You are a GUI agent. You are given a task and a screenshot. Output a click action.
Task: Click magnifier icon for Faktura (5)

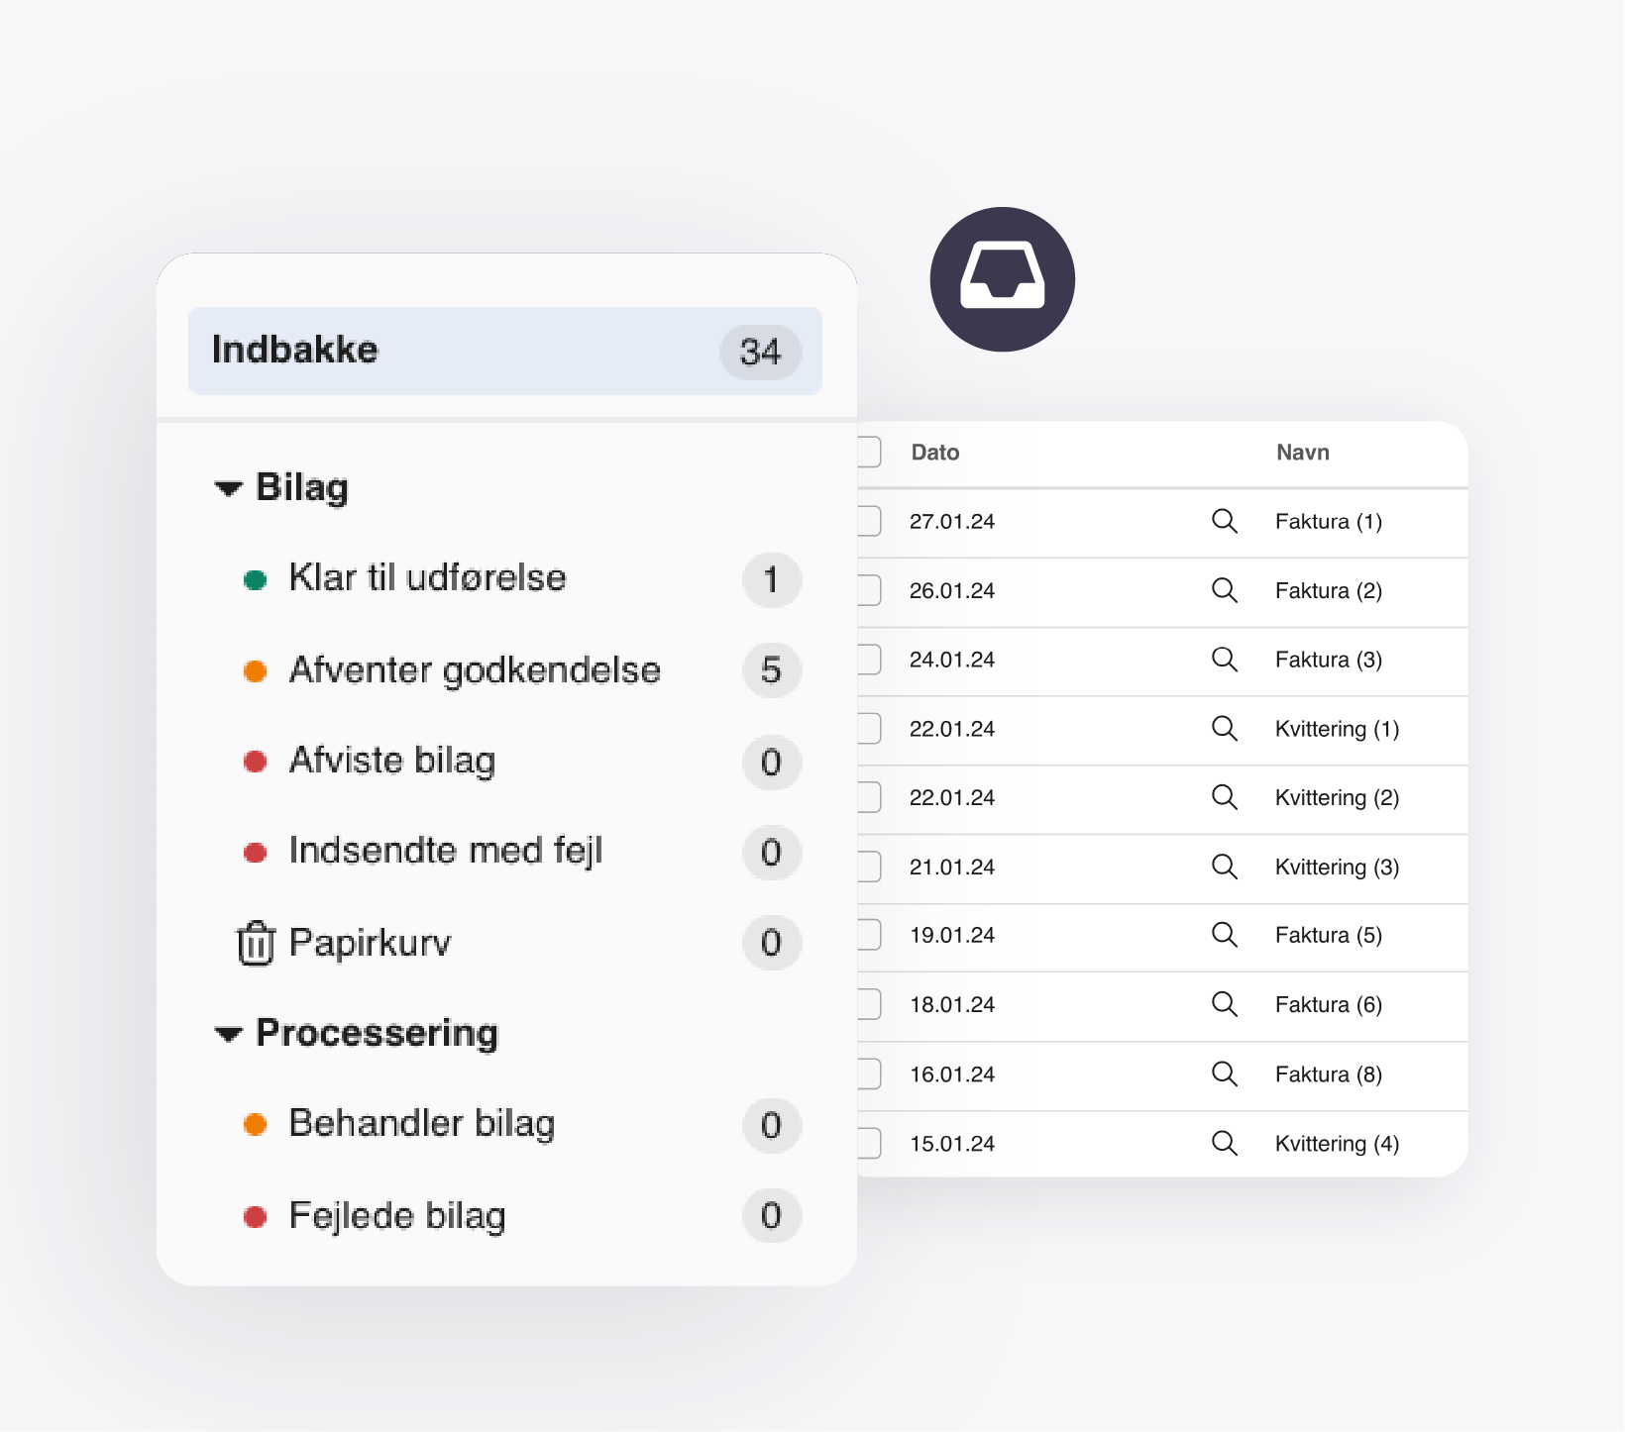(1225, 935)
